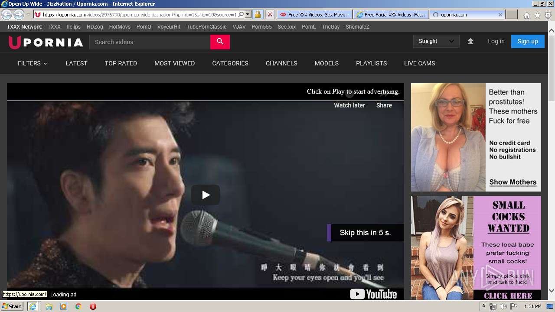
Task: Open CHANNELS menu item
Action: click(x=281, y=63)
